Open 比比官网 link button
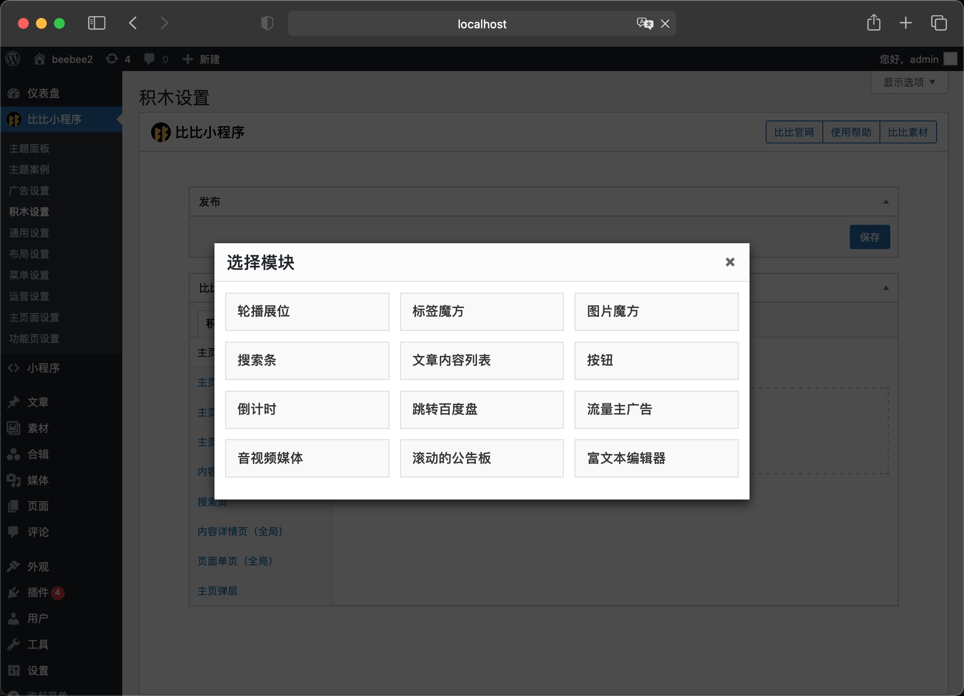 coord(794,132)
